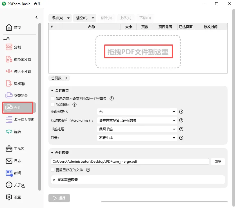Open the 提取(E) extract tool
Screen dimensions: 236x208
pos(15,84)
